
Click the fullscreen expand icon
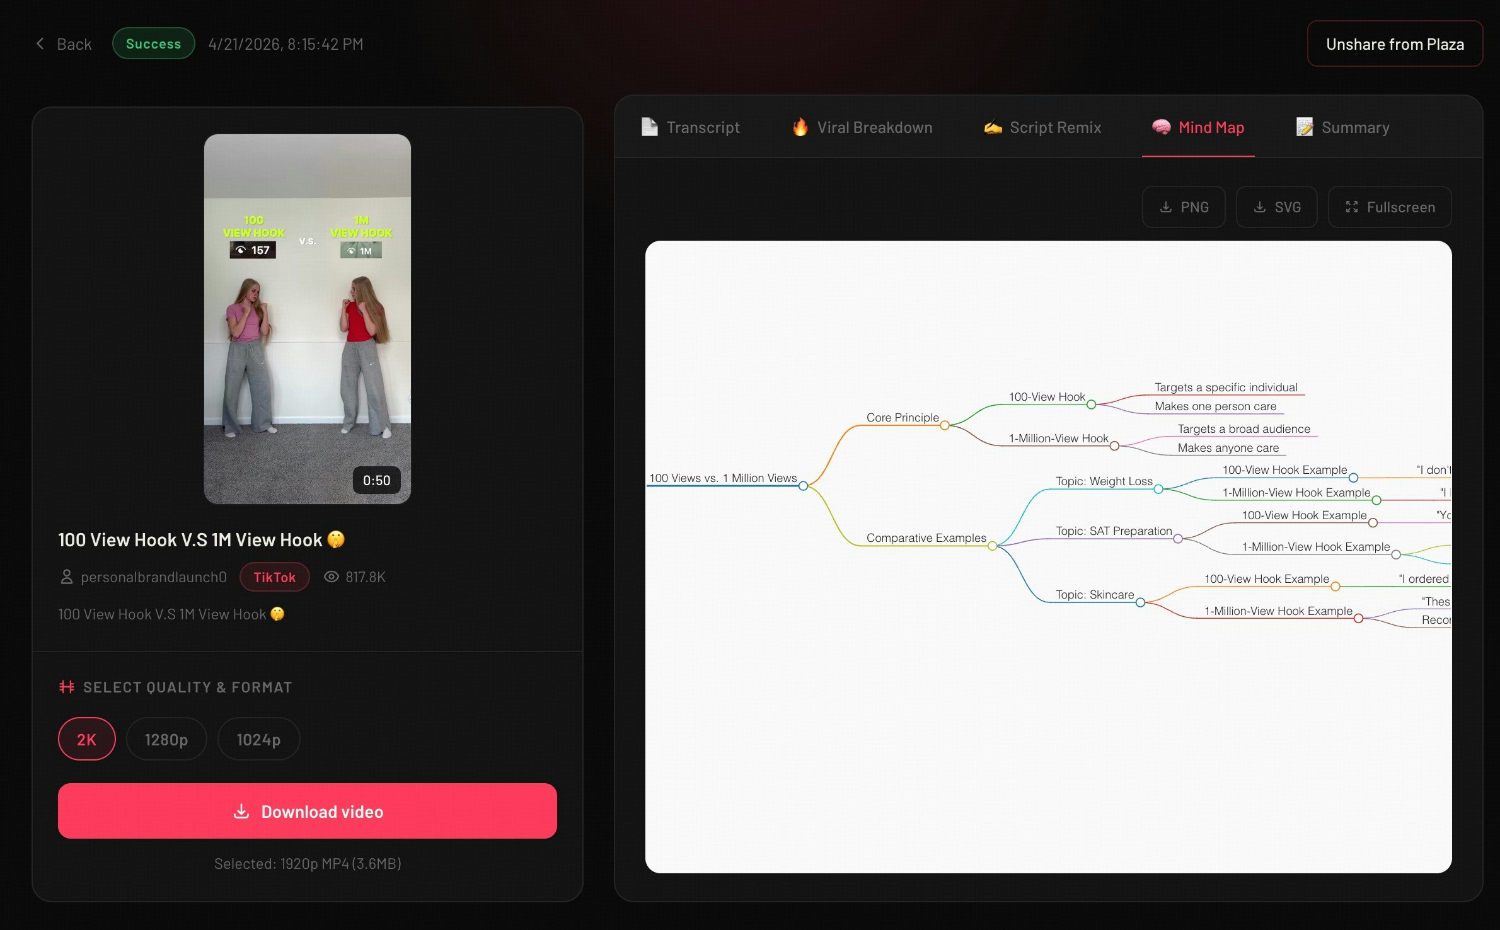tap(1351, 207)
